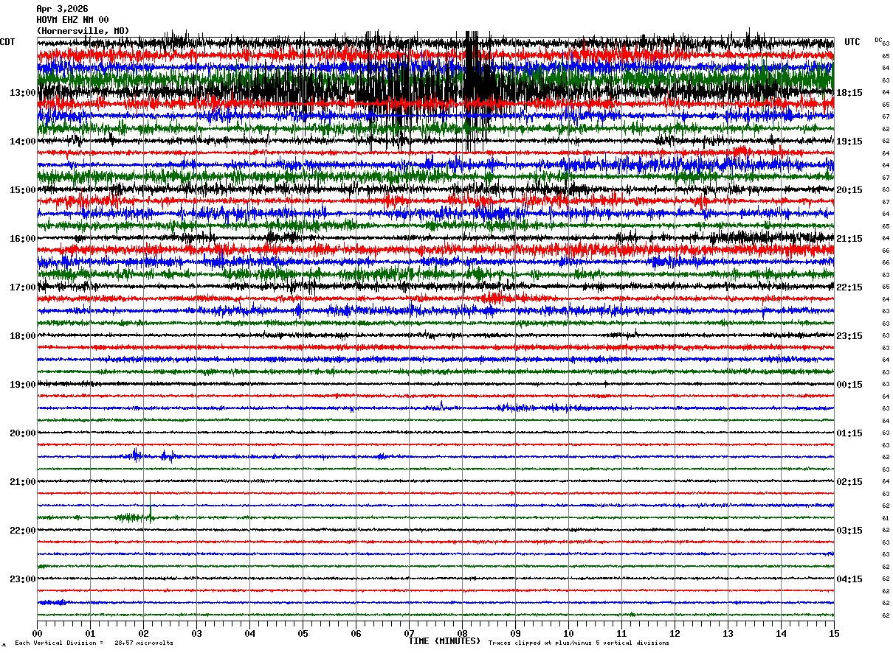Screen dimensions: 893x653
Task: Click the "13" minute axis label
Action: point(728,633)
